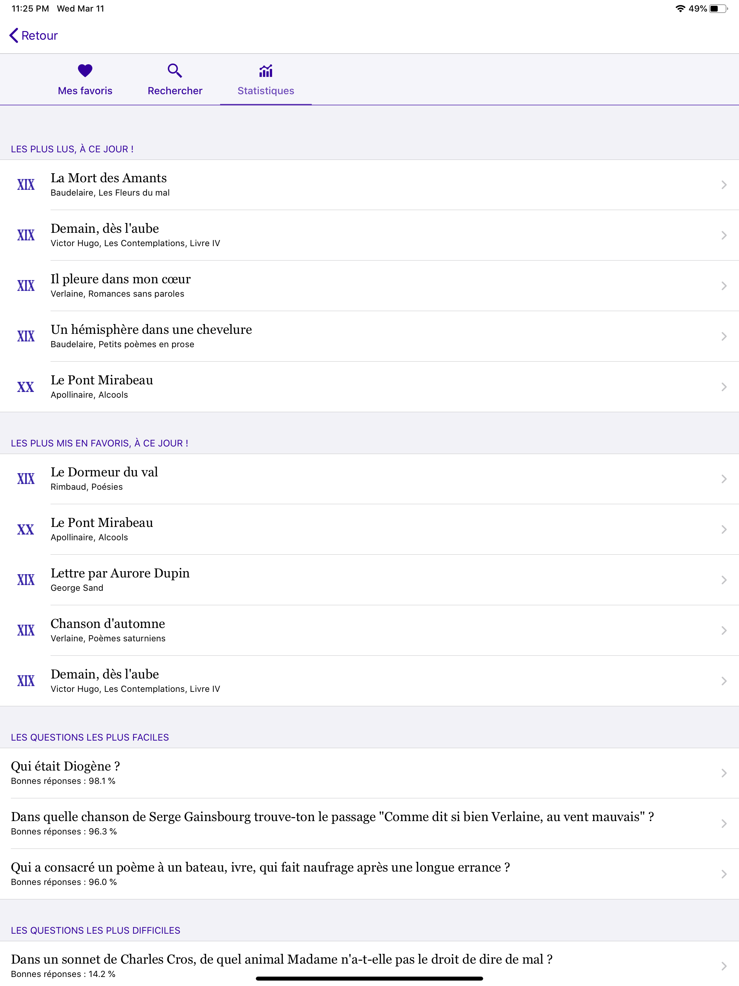
Task: Switch to the Mes favoris tab
Action: 85,80
